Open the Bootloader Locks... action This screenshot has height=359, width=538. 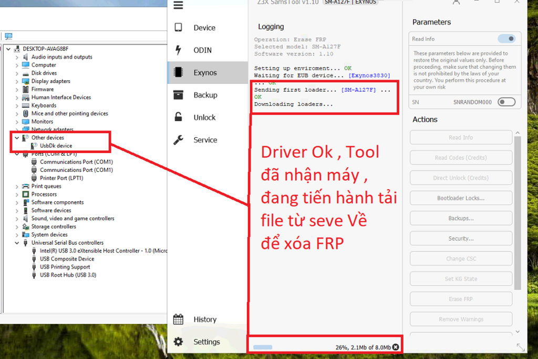[461, 198]
